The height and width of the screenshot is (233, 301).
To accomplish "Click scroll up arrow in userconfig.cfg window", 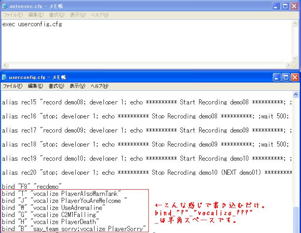I will click(x=296, y=94).
